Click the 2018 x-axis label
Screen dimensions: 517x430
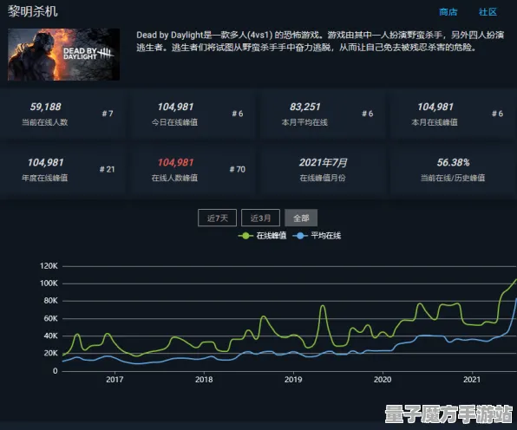[x=204, y=380]
